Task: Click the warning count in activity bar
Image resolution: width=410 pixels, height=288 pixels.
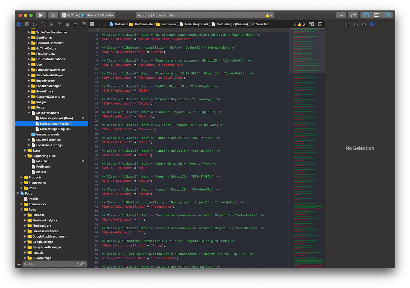Action: pos(269,15)
